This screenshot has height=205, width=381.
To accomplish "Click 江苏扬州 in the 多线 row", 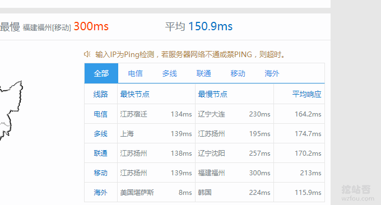I will coord(211,134).
